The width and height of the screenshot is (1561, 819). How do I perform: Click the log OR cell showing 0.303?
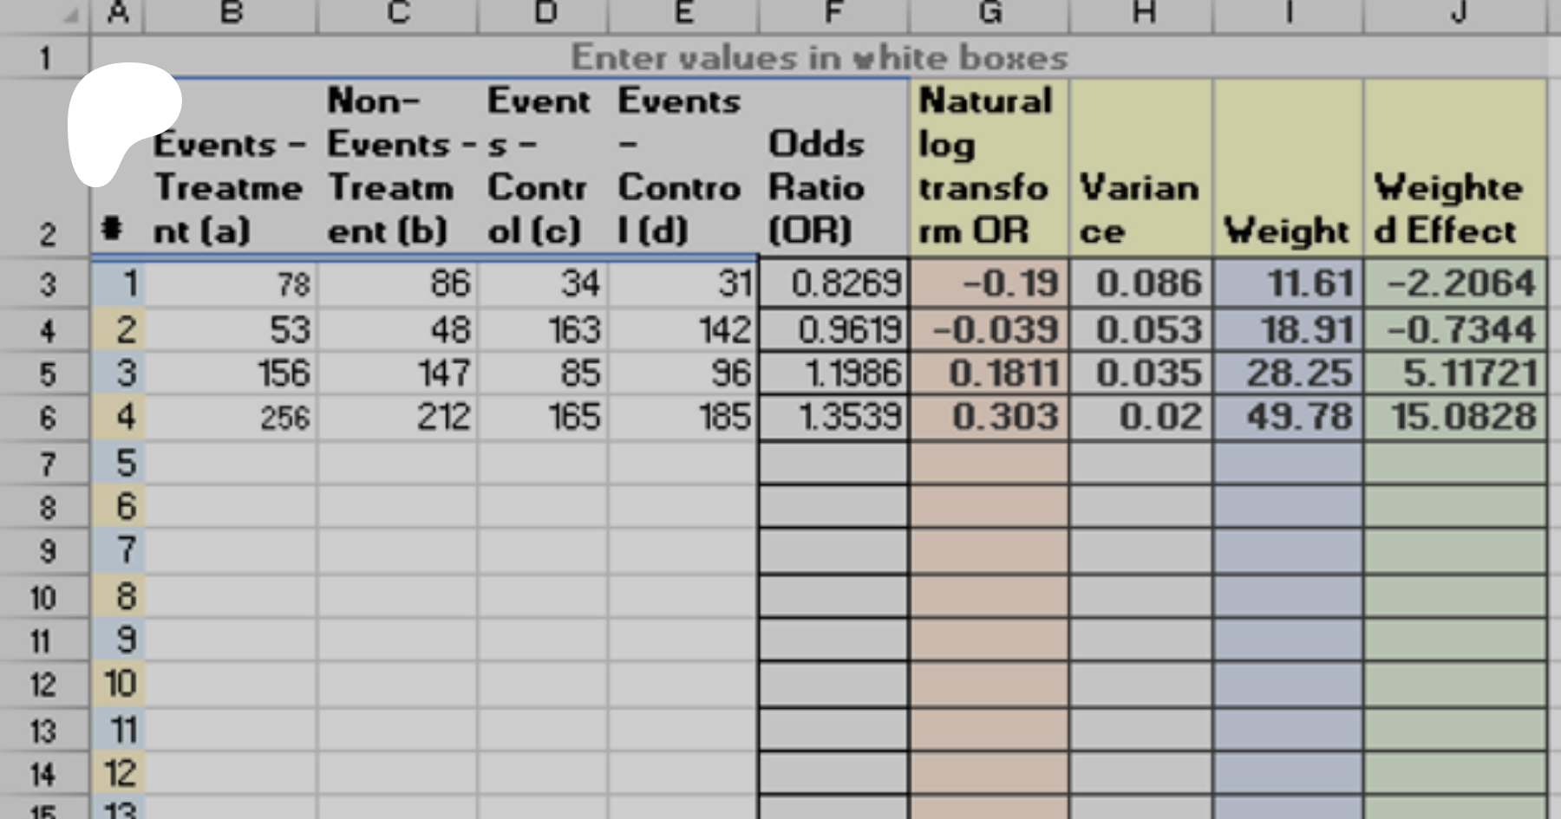point(989,417)
